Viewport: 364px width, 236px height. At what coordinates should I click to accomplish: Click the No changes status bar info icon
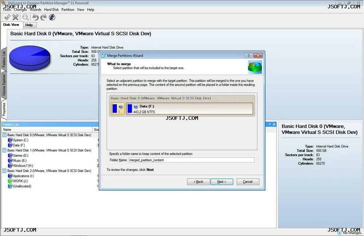click(x=339, y=232)
